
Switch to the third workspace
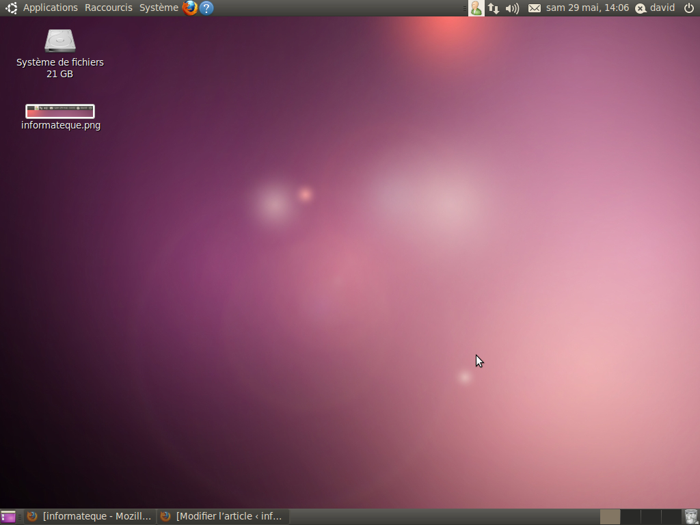651,517
